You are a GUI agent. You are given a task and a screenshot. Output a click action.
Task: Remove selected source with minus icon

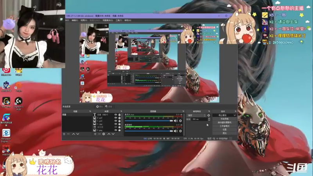(99, 134)
